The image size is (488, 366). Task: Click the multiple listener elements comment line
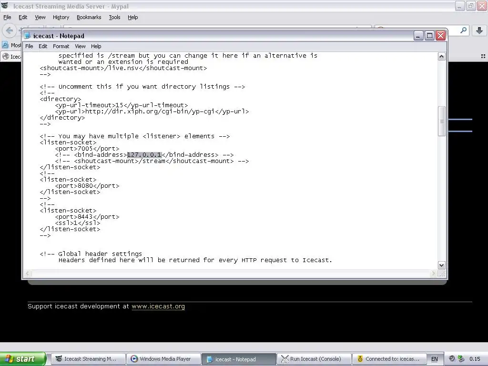click(x=135, y=136)
